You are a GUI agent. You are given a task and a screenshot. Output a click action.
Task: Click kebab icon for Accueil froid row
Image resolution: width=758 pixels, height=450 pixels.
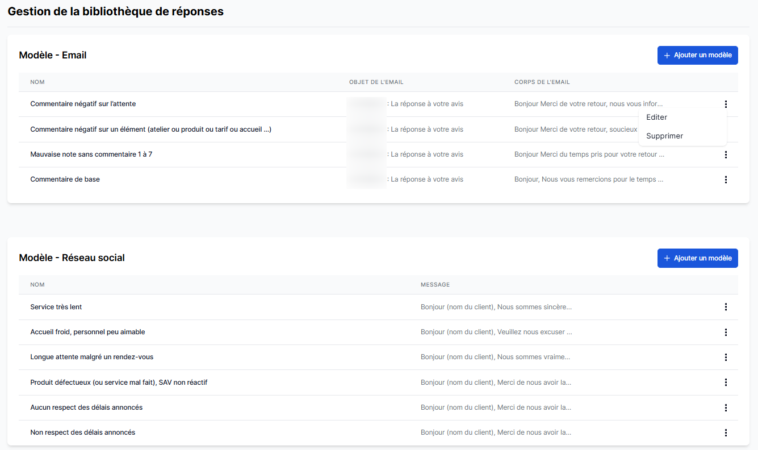pyautogui.click(x=726, y=332)
